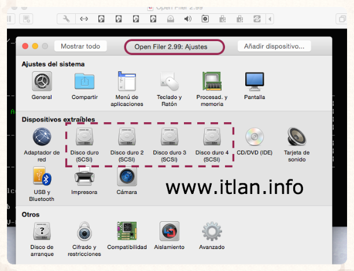Open USB y Bluetooth settings
354x271 pixels.
coord(42,176)
